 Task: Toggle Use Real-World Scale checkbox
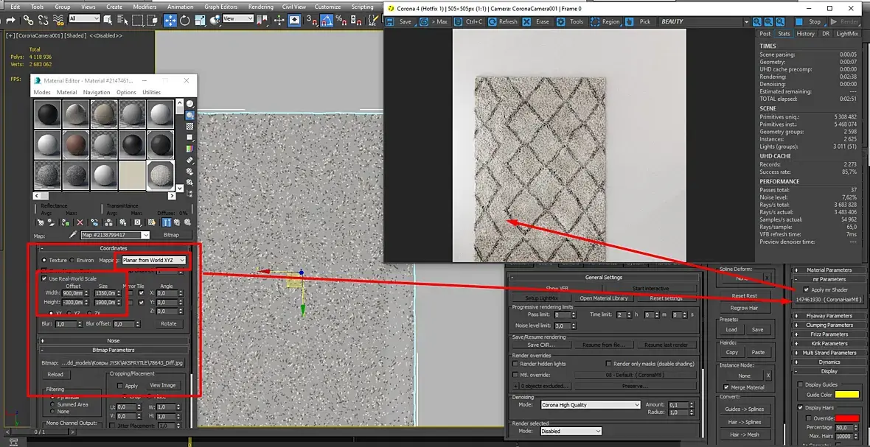point(44,278)
